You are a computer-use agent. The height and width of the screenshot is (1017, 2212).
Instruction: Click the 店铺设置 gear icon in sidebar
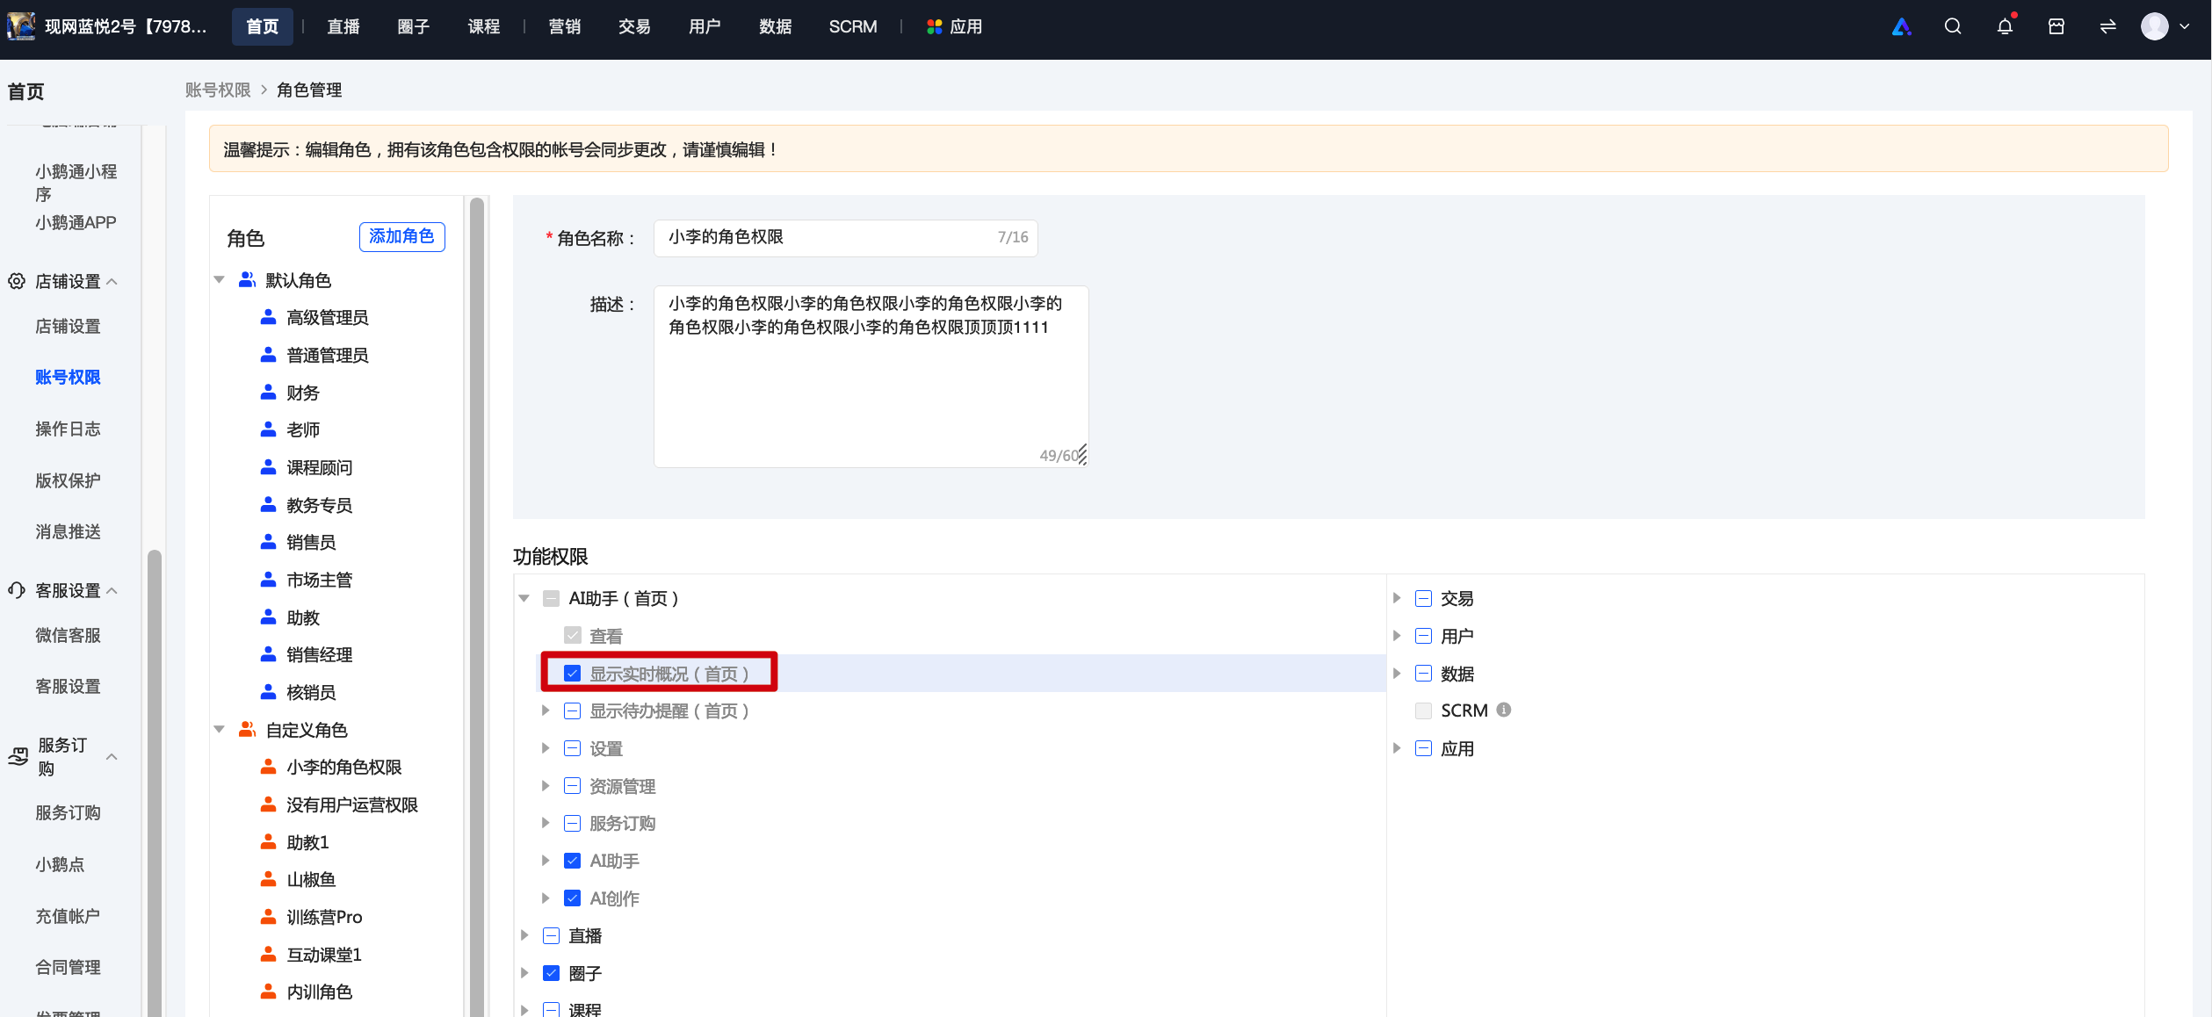17,281
